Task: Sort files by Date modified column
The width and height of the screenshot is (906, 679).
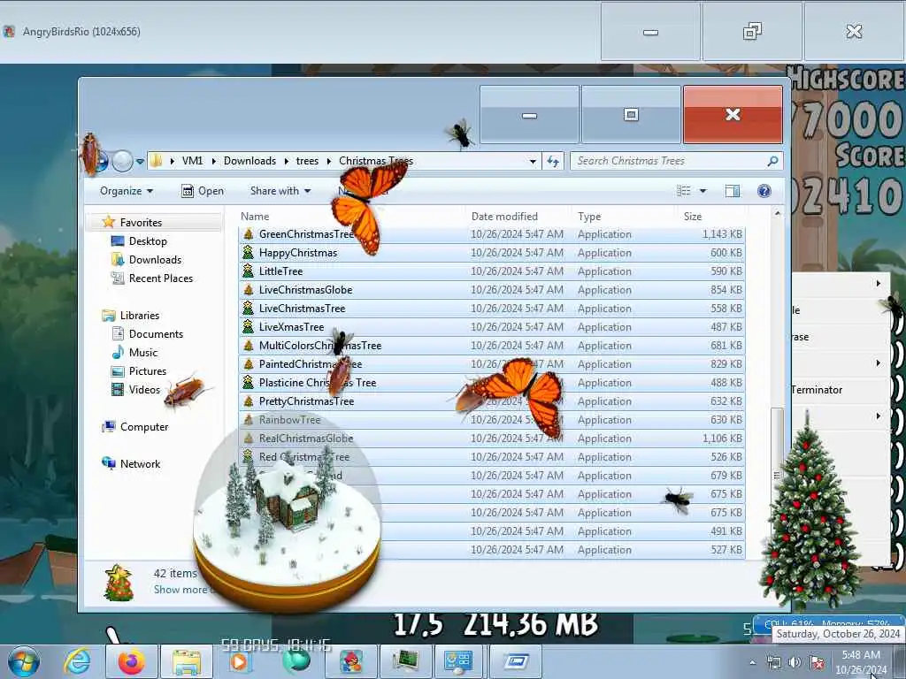Action: coord(504,217)
